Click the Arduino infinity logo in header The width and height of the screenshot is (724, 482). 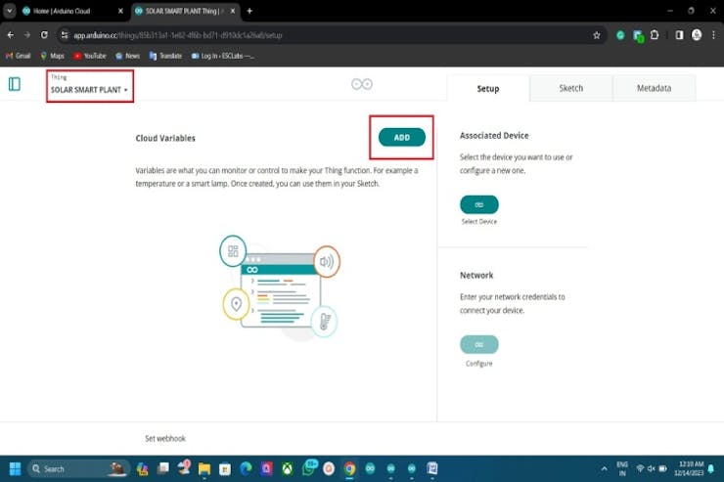pos(362,84)
